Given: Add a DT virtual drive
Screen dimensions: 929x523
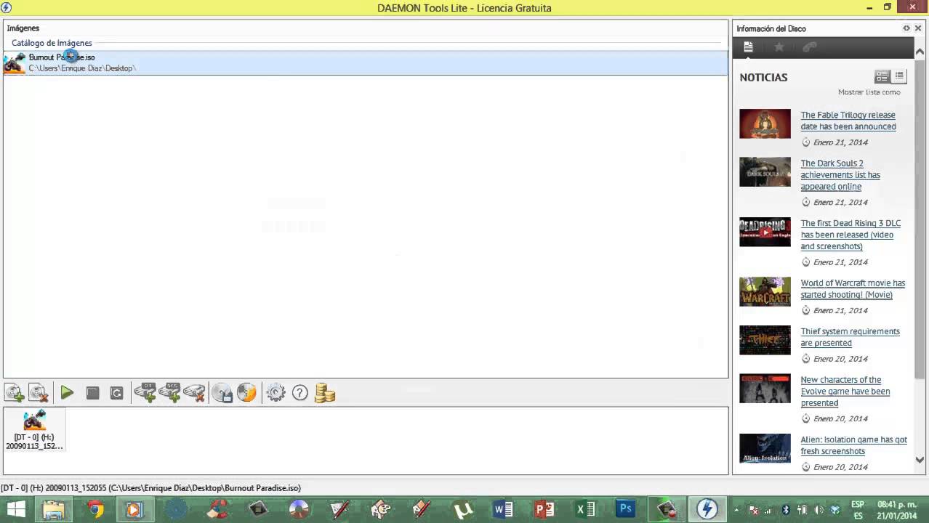Looking at the screenshot, I should click(145, 393).
